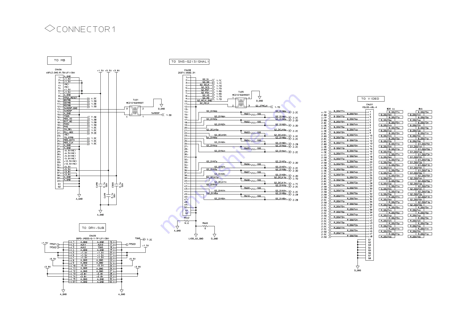
Task: Click the R542 resistor symbol
Action: pyautogui.click(x=187, y=221)
